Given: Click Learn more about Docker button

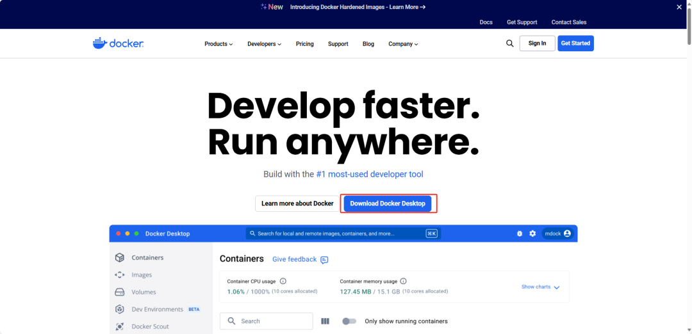Looking at the screenshot, I should point(297,203).
